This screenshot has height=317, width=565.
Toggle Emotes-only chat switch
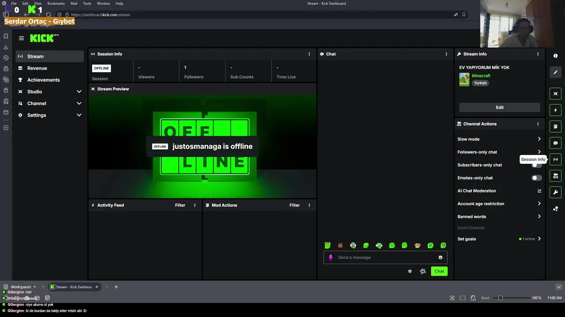point(537,178)
